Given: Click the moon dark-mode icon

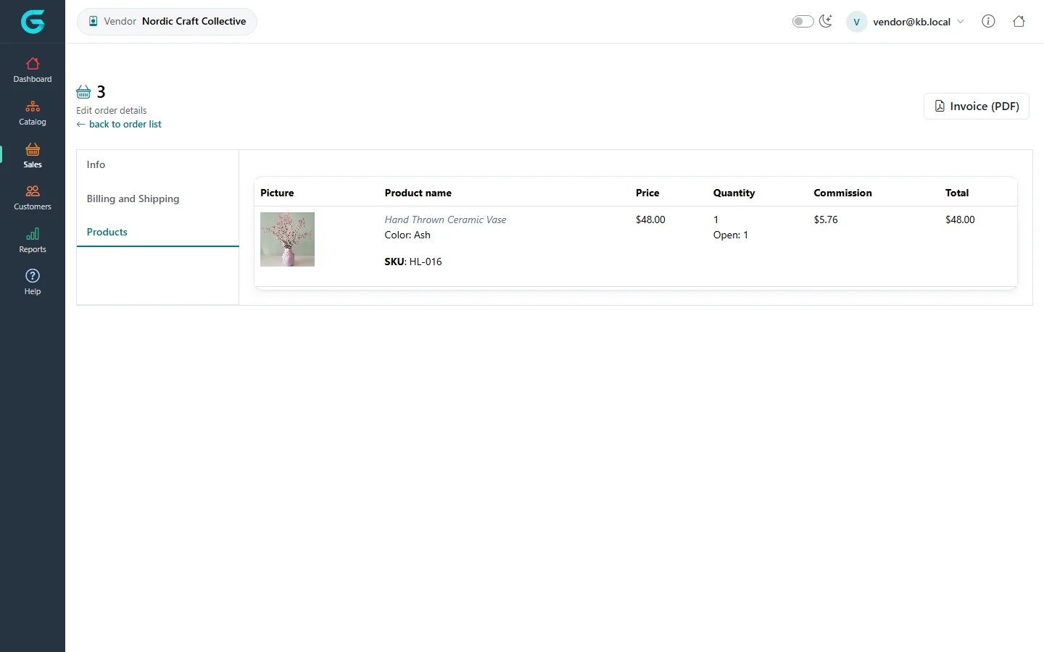Looking at the screenshot, I should pyautogui.click(x=826, y=22).
